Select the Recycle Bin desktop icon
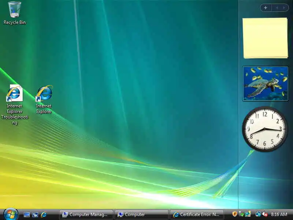The image size is (293, 220). [15, 13]
